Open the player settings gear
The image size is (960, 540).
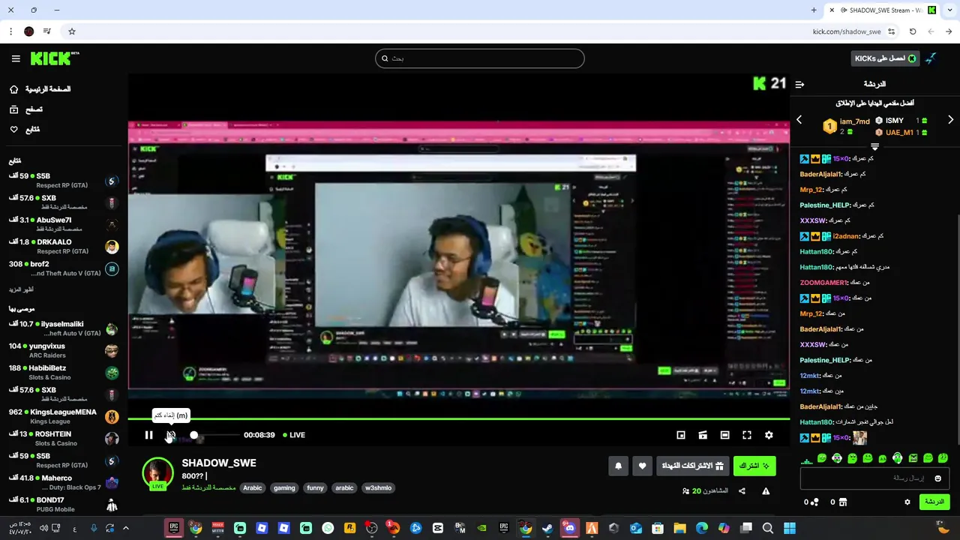(769, 435)
